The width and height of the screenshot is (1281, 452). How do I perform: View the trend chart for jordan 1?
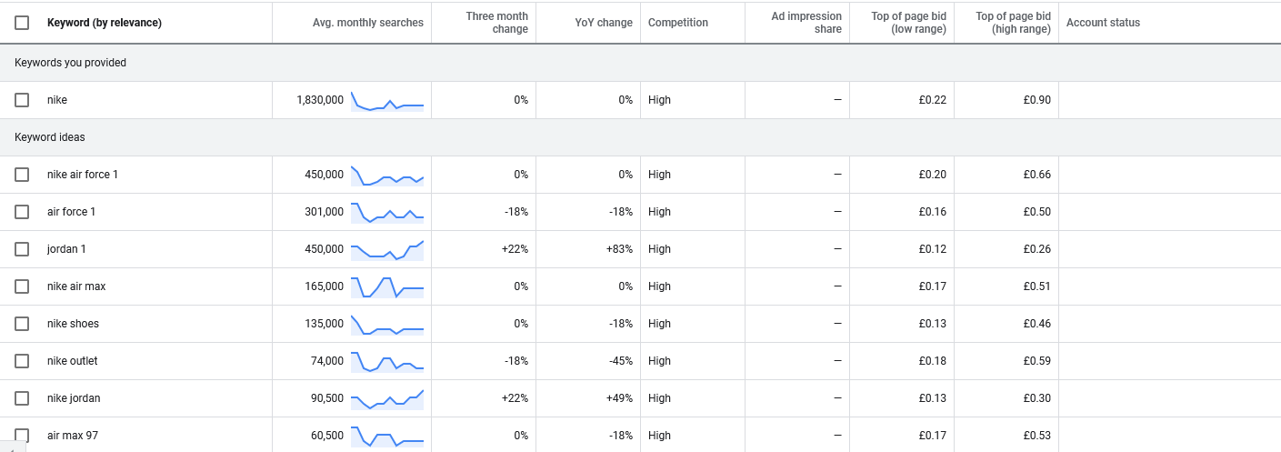[x=387, y=250]
